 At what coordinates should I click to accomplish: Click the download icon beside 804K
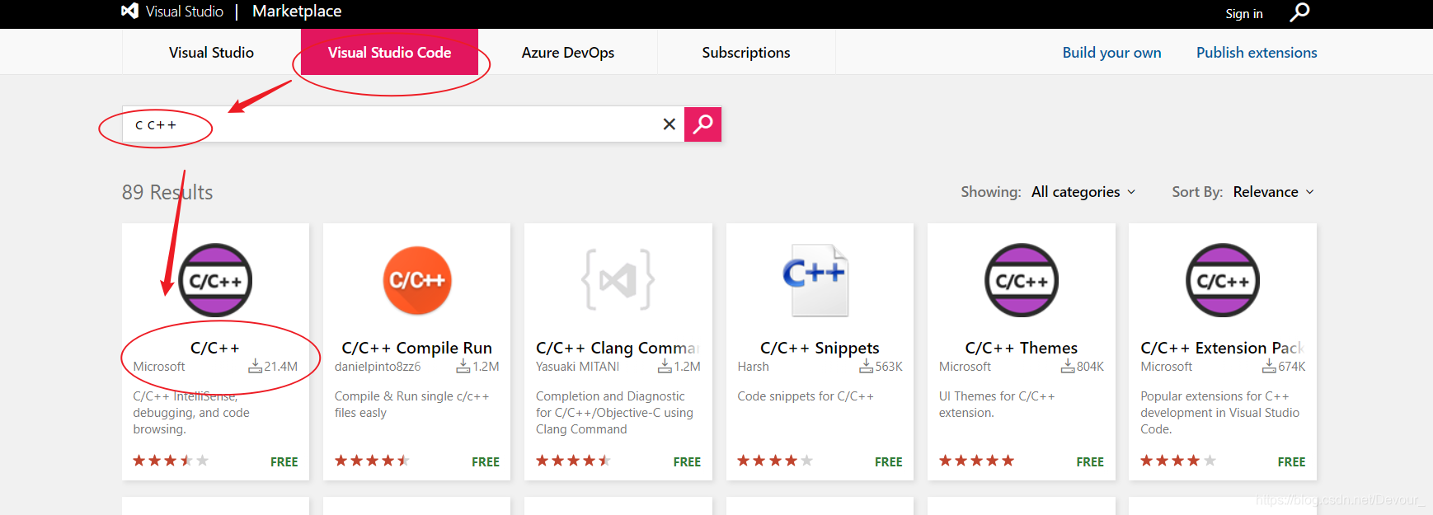tap(1068, 366)
